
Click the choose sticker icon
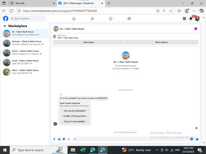[x=64, y=139]
